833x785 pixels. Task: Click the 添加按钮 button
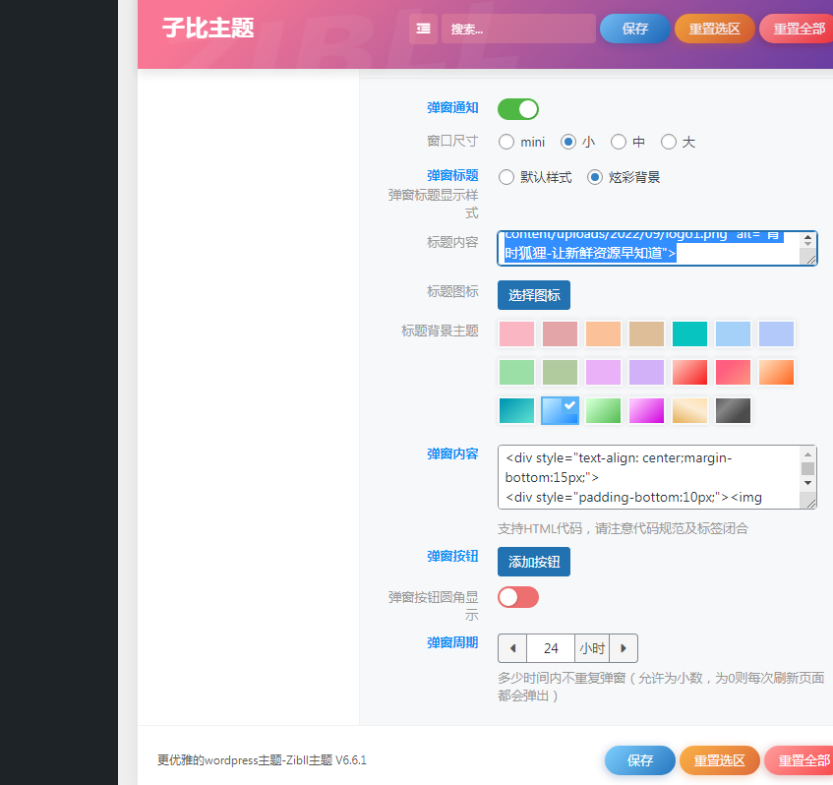pyautogui.click(x=534, y=562)
